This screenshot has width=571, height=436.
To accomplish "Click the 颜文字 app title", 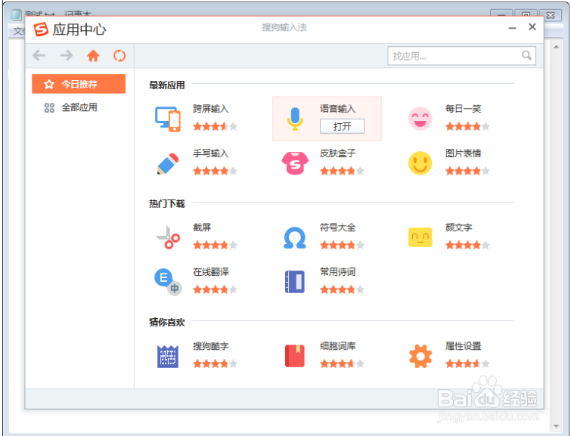I will (x=459, y=227).
